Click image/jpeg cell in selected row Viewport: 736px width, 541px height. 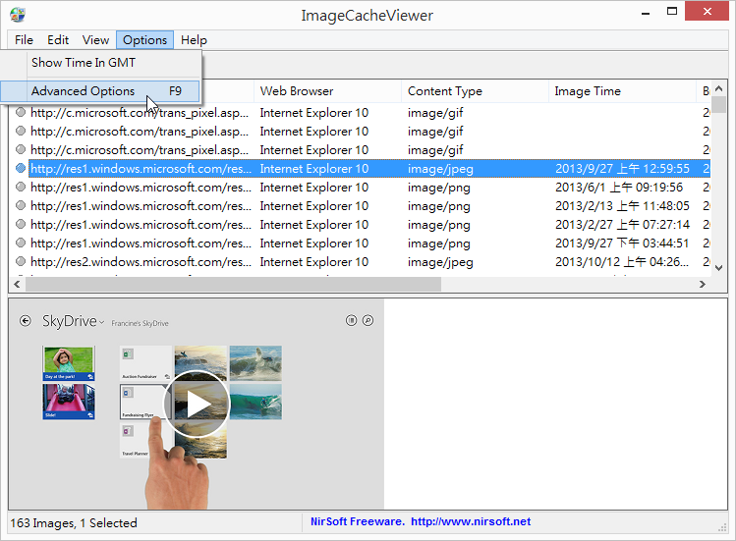point(440,169)
